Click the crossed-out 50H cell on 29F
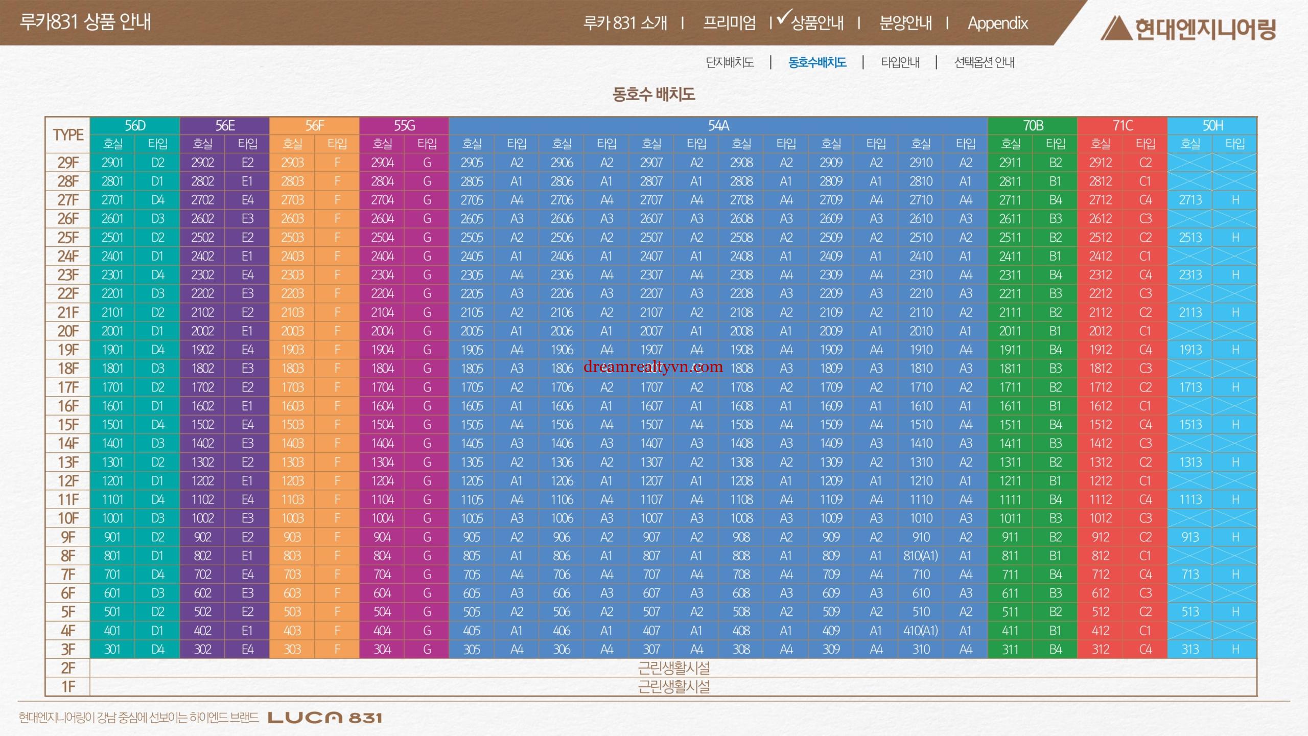 (x=1190, y=163)
